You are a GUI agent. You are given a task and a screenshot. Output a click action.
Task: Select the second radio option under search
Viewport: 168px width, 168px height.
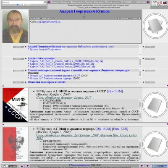point(24,5)
